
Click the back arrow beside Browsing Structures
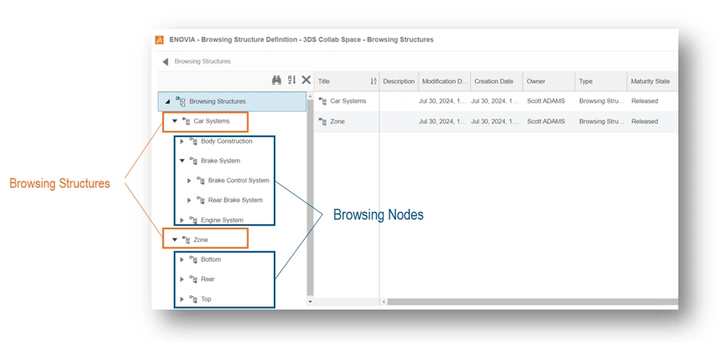click(165, 61)
